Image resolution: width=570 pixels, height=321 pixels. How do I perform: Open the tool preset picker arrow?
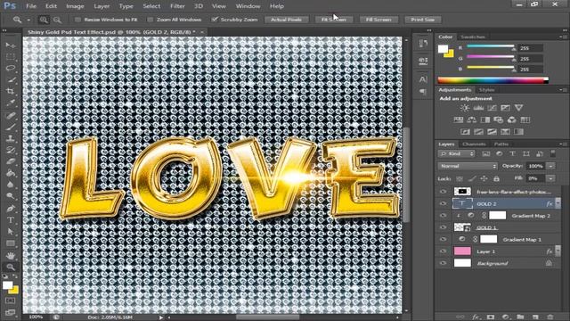tap(28, 20)
